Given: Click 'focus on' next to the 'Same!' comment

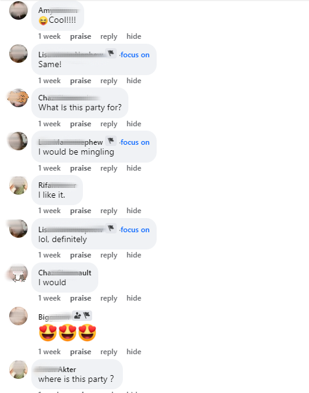Looking at the screenshot, I should (x=135, y=55).
